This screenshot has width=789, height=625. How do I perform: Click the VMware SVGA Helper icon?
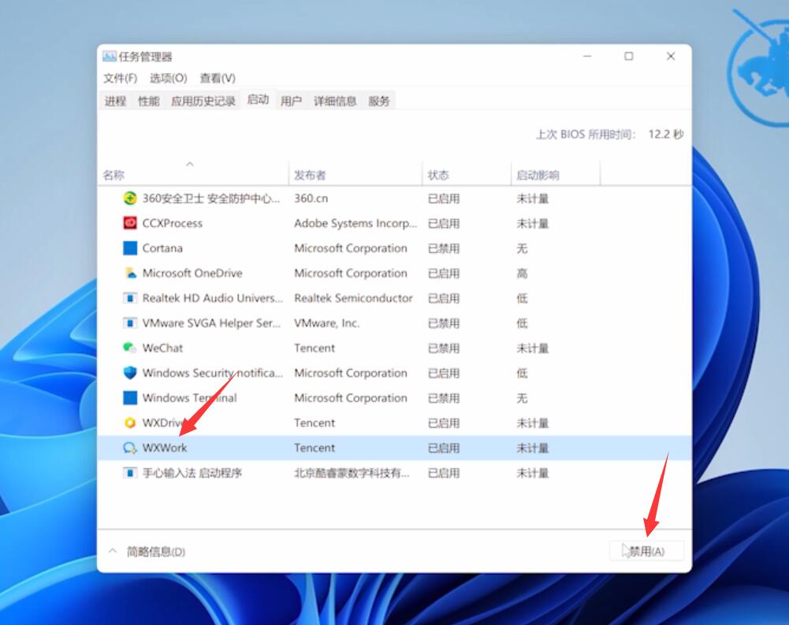tap(130, 323)
